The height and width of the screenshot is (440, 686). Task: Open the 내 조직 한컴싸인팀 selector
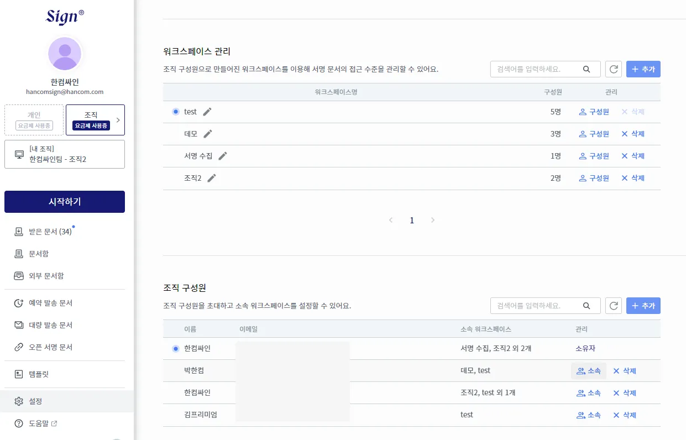click(65, 154)
